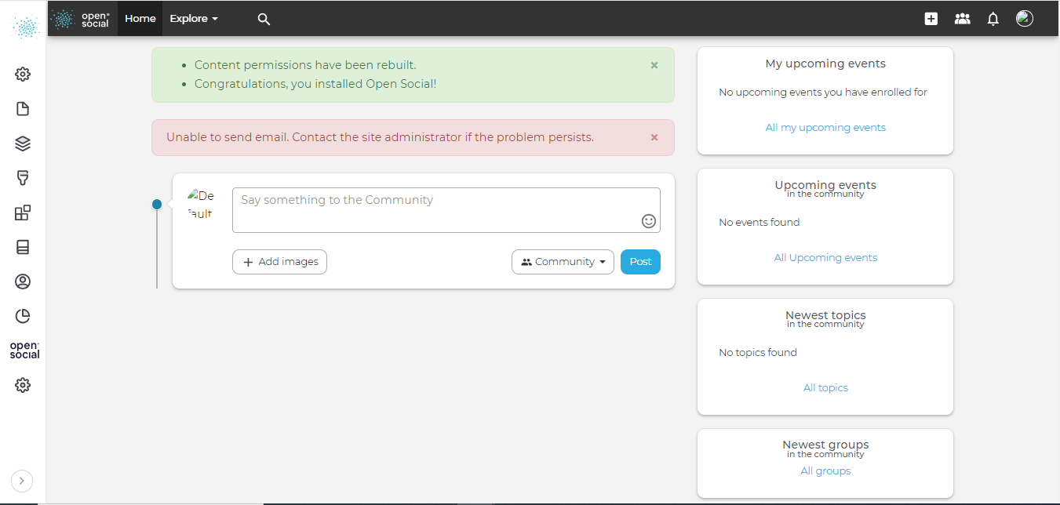1060x505 pixels.
Task: Dismiss the email error message
Action: click(x=654, y=136)
